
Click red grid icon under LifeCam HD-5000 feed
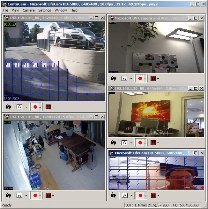coord(153,196)
